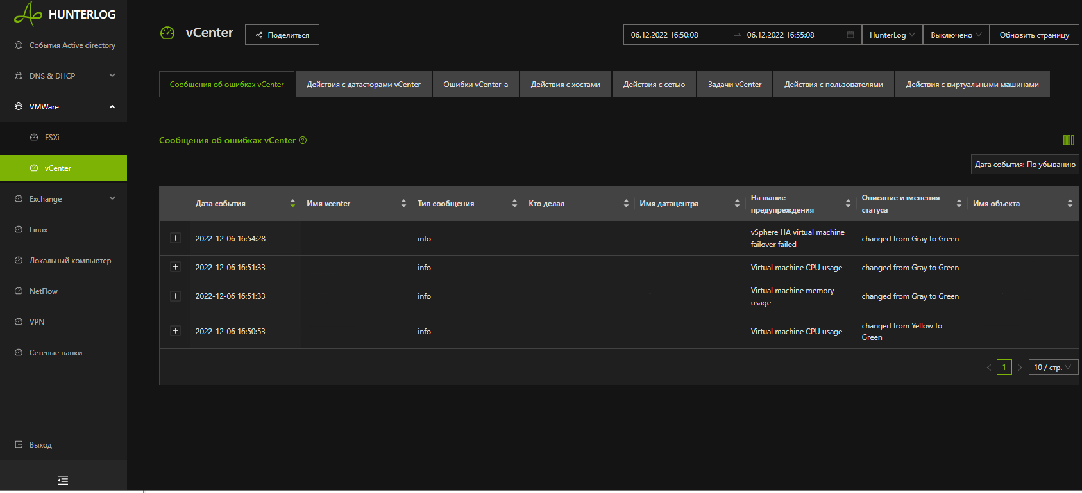Expand the Virtual machine memory usage row
1082x493 pixels.
click(175, 296)
